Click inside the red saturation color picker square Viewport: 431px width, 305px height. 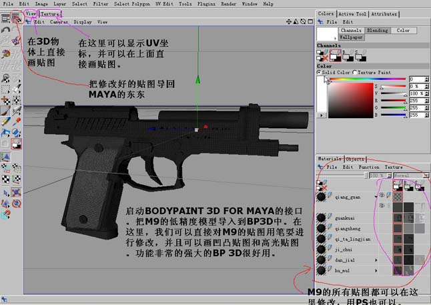pos(351,100)
